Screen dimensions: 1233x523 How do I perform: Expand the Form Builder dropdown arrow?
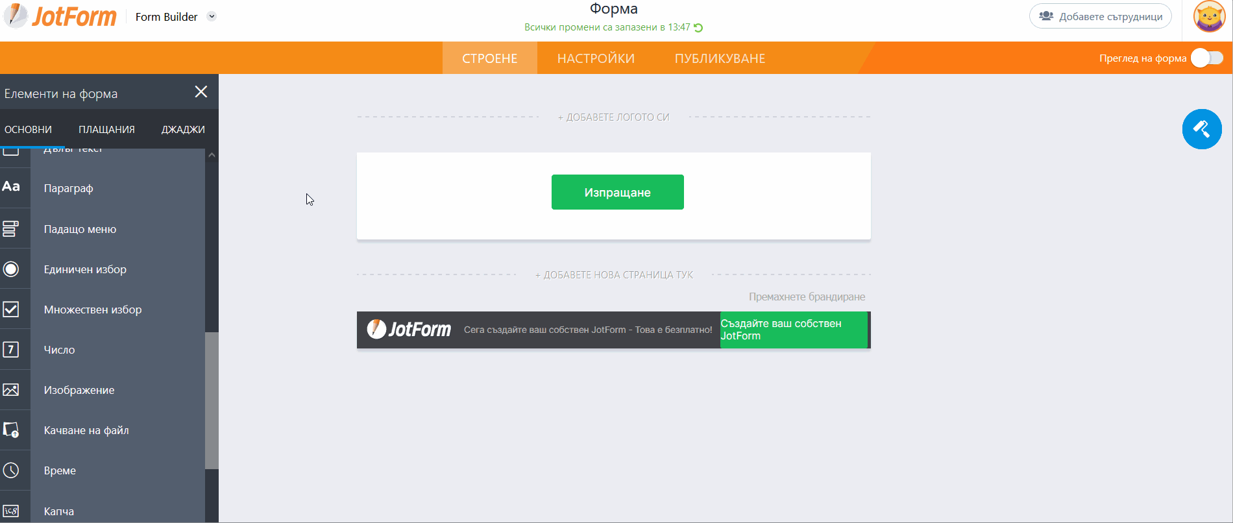[212, 17]
